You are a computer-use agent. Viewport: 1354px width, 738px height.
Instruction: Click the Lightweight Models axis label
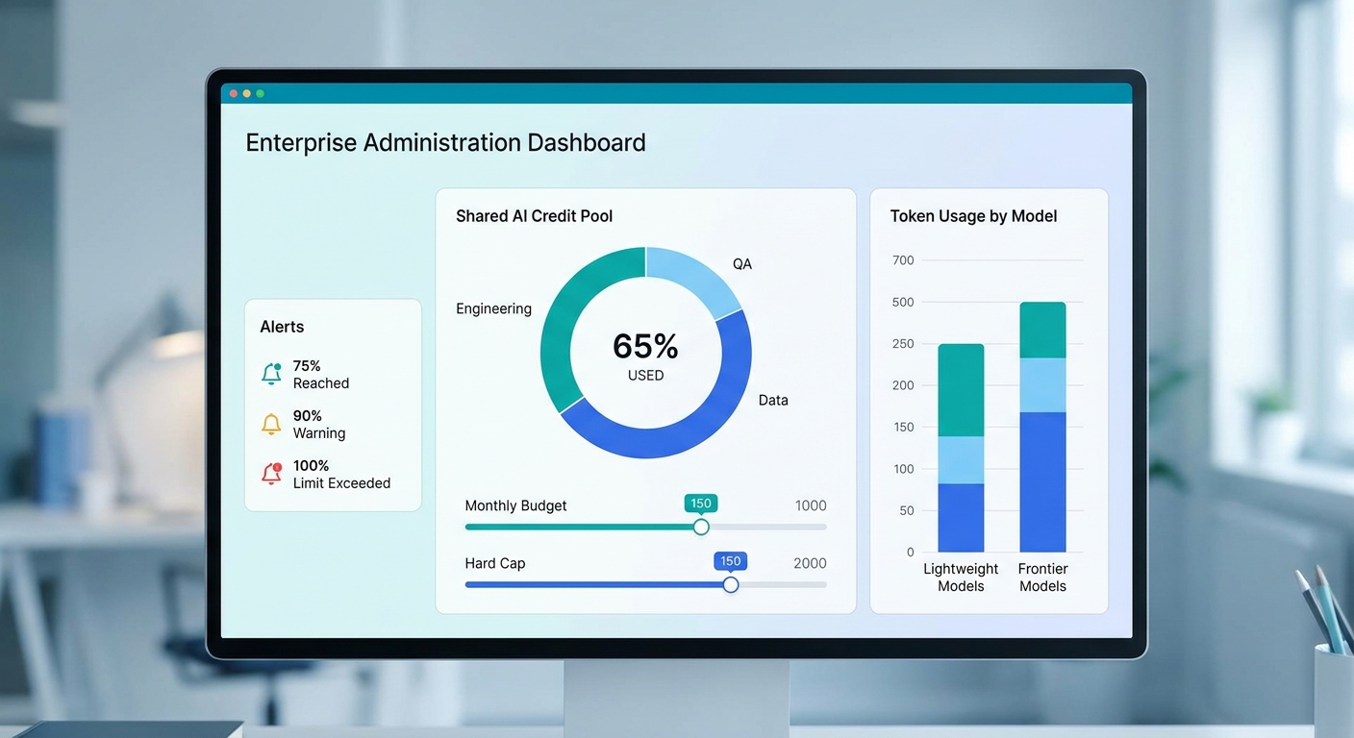point(961,578)
